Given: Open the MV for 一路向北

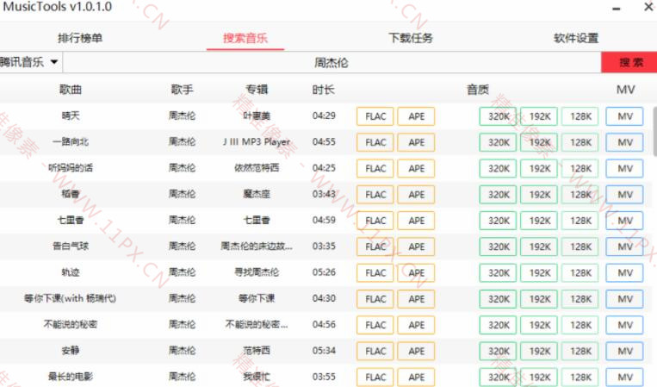Looking at the screenshot, I should point(625,142).
